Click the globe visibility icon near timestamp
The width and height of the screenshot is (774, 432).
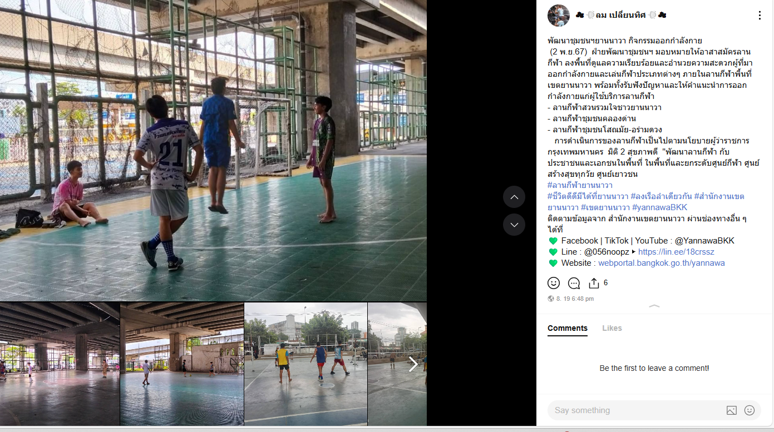(x=551, y=299)
